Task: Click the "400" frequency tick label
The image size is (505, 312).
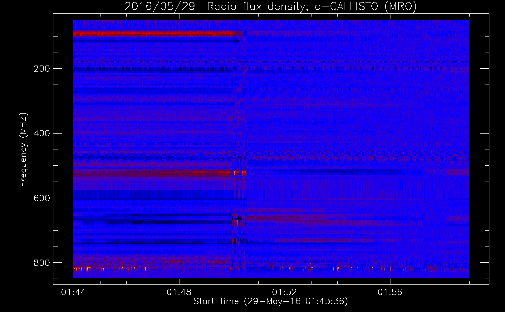Action: pos(42,134)
